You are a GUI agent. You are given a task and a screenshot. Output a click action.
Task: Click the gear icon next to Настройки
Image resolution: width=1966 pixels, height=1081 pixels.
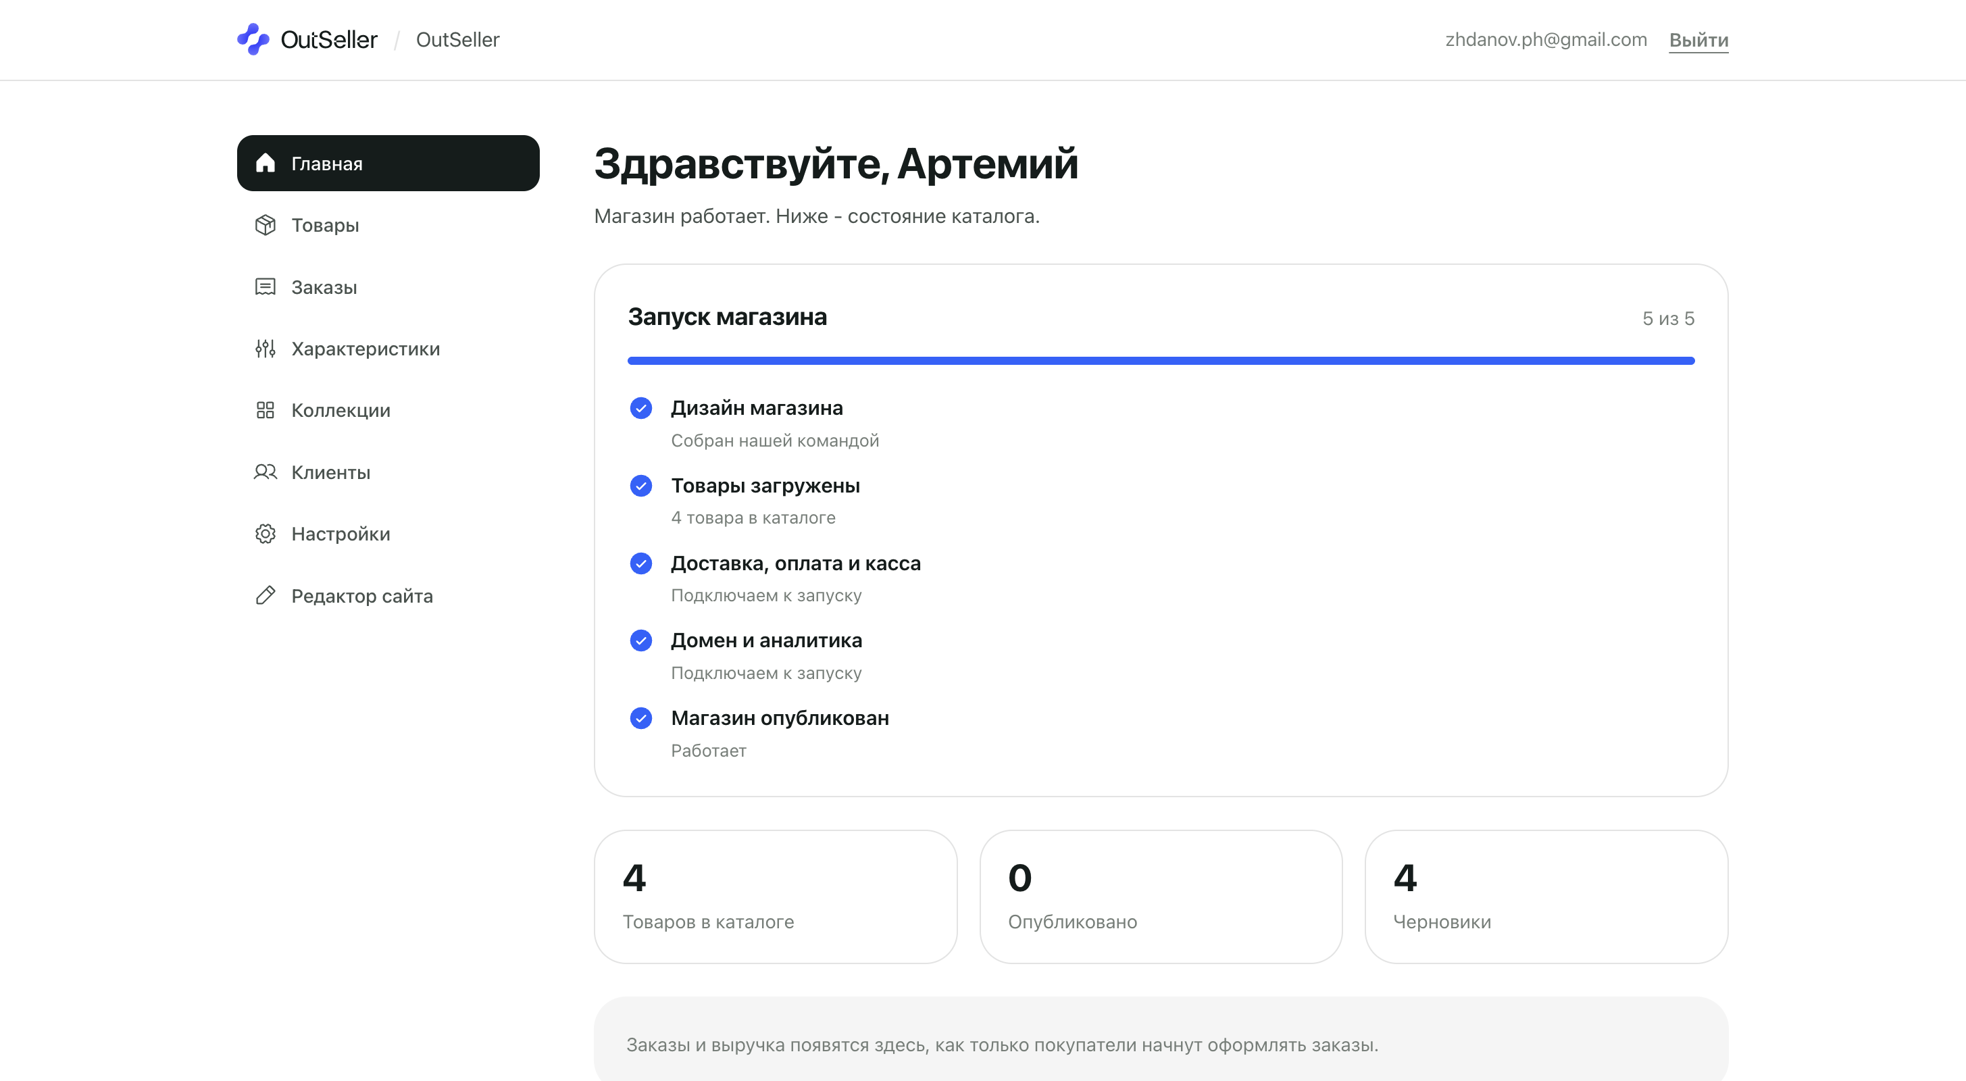[x=265, y=534]
